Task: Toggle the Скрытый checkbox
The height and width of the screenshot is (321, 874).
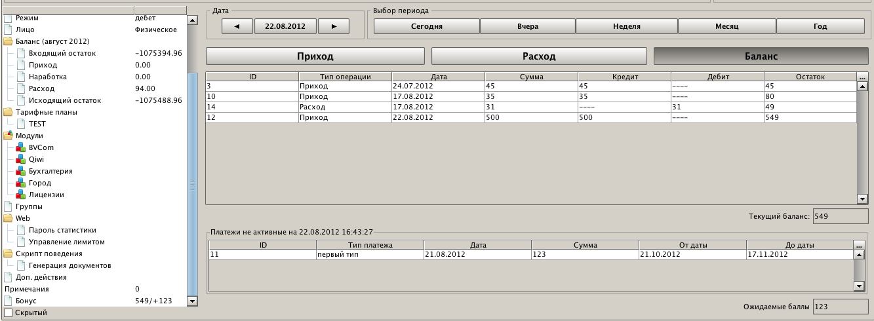Action: pyautogui.click(x=9, y=312)
